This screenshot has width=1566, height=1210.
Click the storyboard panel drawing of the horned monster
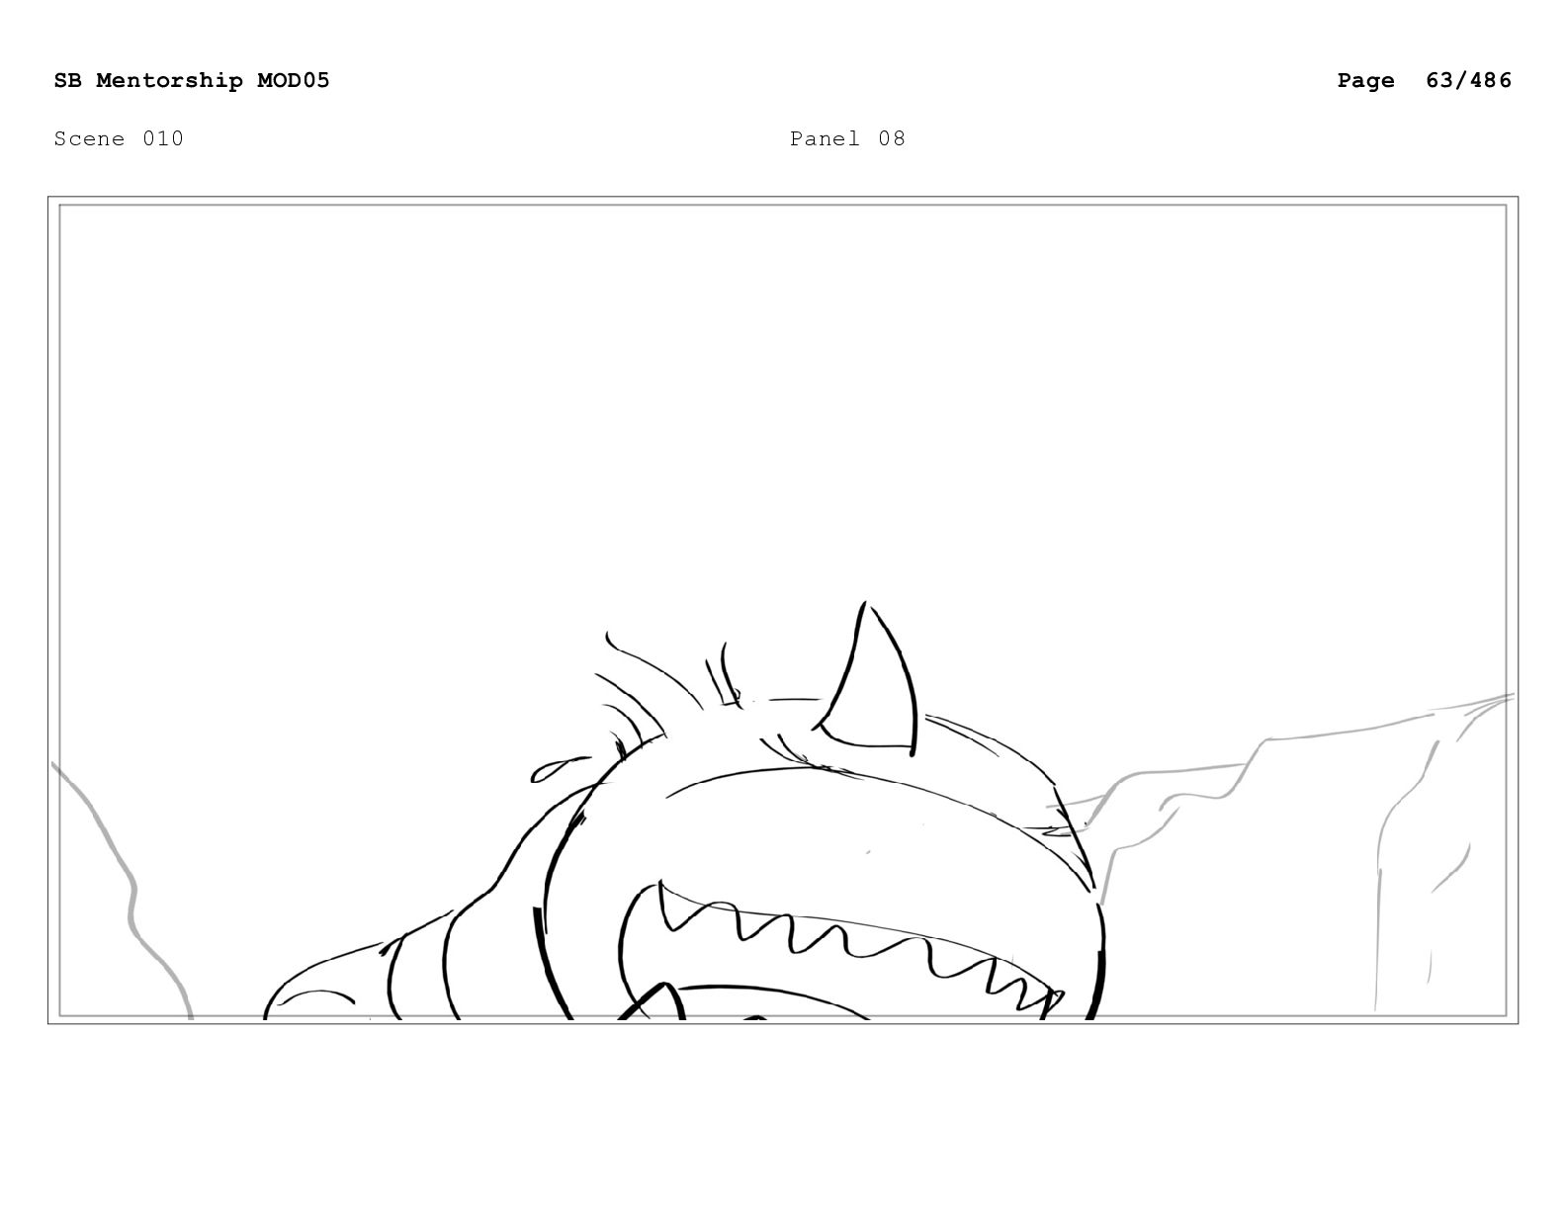(783, 610)
